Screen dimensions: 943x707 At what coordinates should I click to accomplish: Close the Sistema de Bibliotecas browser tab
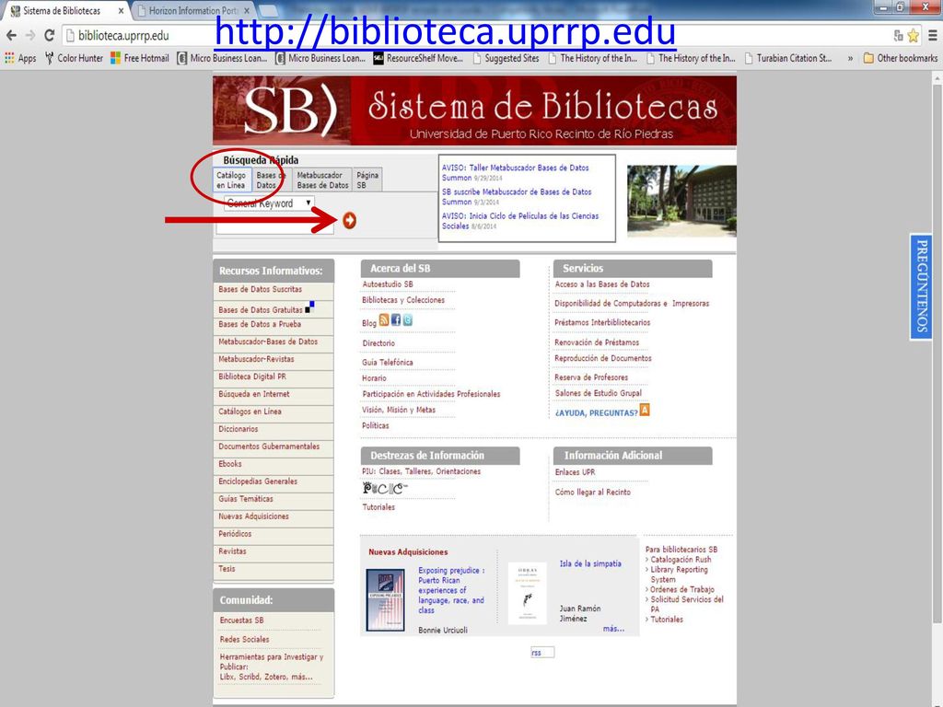pyautogui.click(x=121, y=11)
